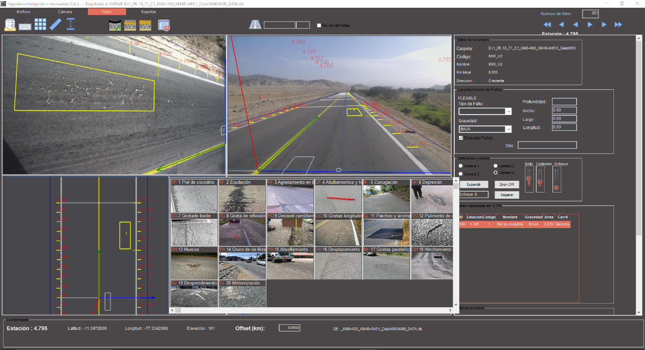Viewport: 645px width, 350px height.
Task: Select the Camara 2 radio button
Action: click(495, 166)
